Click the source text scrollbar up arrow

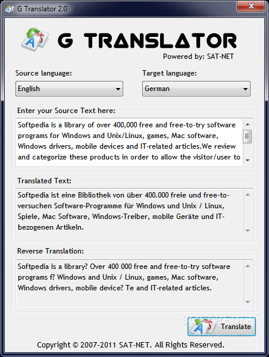pos(248,124)
